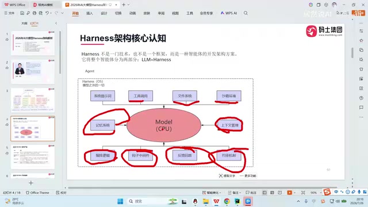This screenshot has width=368, height=207.
Task: Expand the new tab dropdown arrow
Action: click(x=129, y=5)
